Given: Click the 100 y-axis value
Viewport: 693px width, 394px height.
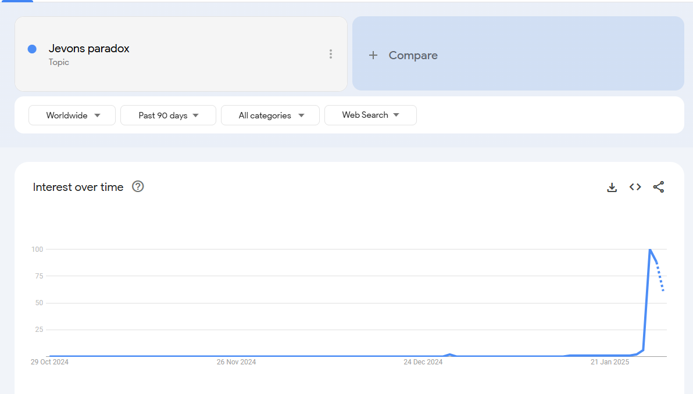Looking at the screenshot, I should pyautogui.click(x=37, y=250).
